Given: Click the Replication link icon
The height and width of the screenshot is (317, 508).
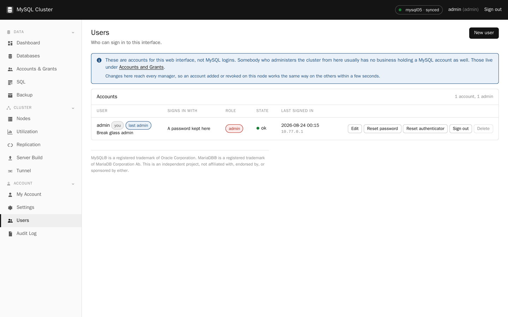Looking at the screenshot, I should tap(10, 145).
